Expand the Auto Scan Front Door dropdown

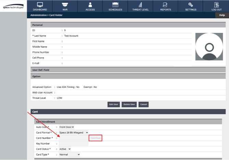click(66, 127)
